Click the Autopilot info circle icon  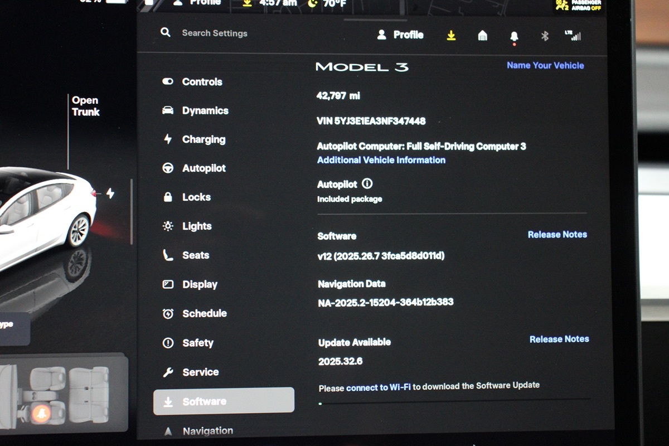(367, 183)
